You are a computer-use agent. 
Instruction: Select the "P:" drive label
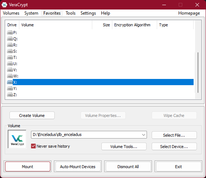[x=15, y=33]
